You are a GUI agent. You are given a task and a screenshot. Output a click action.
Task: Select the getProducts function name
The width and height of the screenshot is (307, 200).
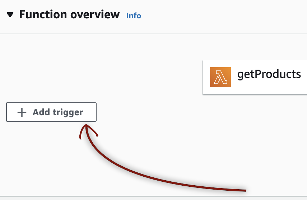269,75
